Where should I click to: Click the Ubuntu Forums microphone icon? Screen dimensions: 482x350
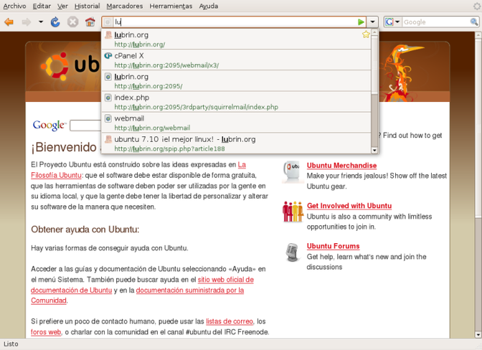coord(292,252)
